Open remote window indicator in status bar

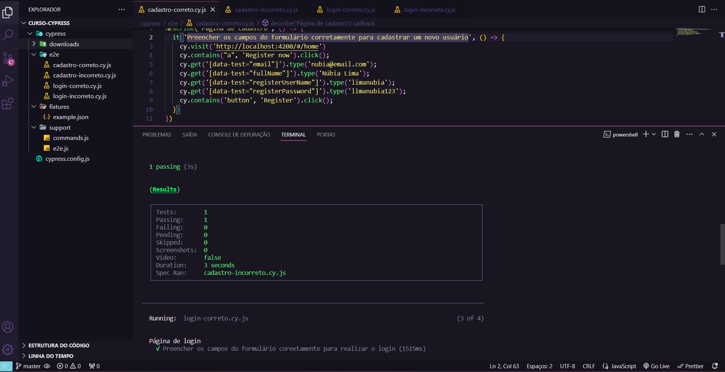coord(6,366)
